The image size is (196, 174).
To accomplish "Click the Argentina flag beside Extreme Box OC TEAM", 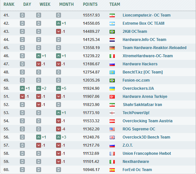I will (112, 23).
